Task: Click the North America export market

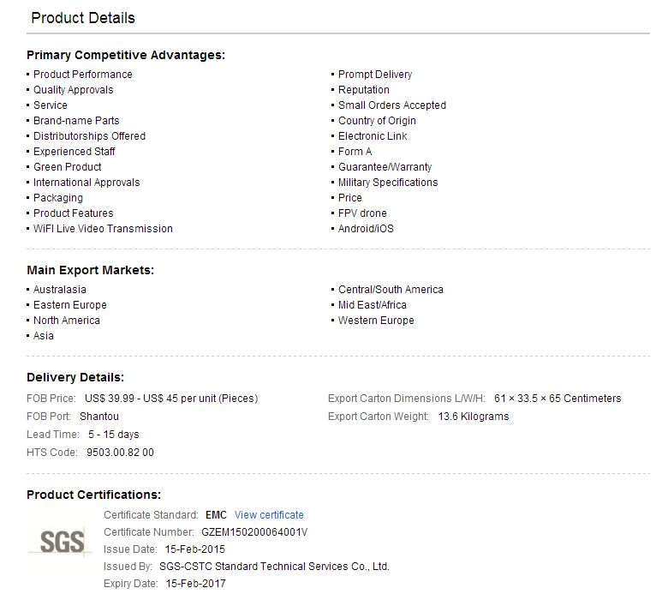Action: (x=67, y=321)
